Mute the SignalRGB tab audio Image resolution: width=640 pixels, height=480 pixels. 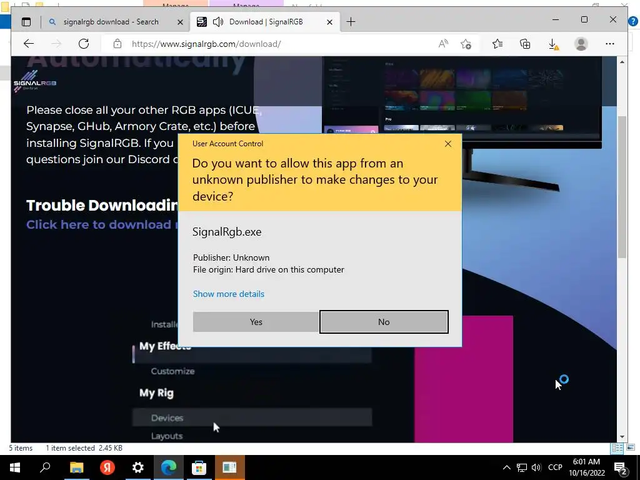(x=218, y=22)
